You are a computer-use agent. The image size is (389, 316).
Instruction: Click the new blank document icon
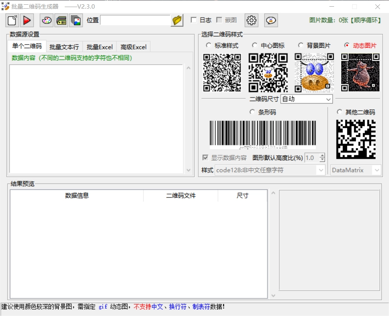[12, 20]
